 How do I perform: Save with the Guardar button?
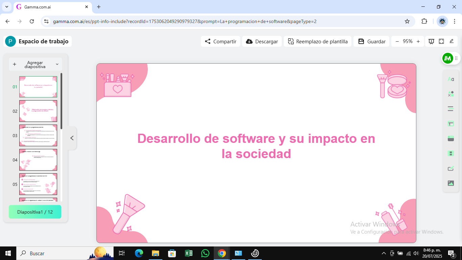point(371,41)
